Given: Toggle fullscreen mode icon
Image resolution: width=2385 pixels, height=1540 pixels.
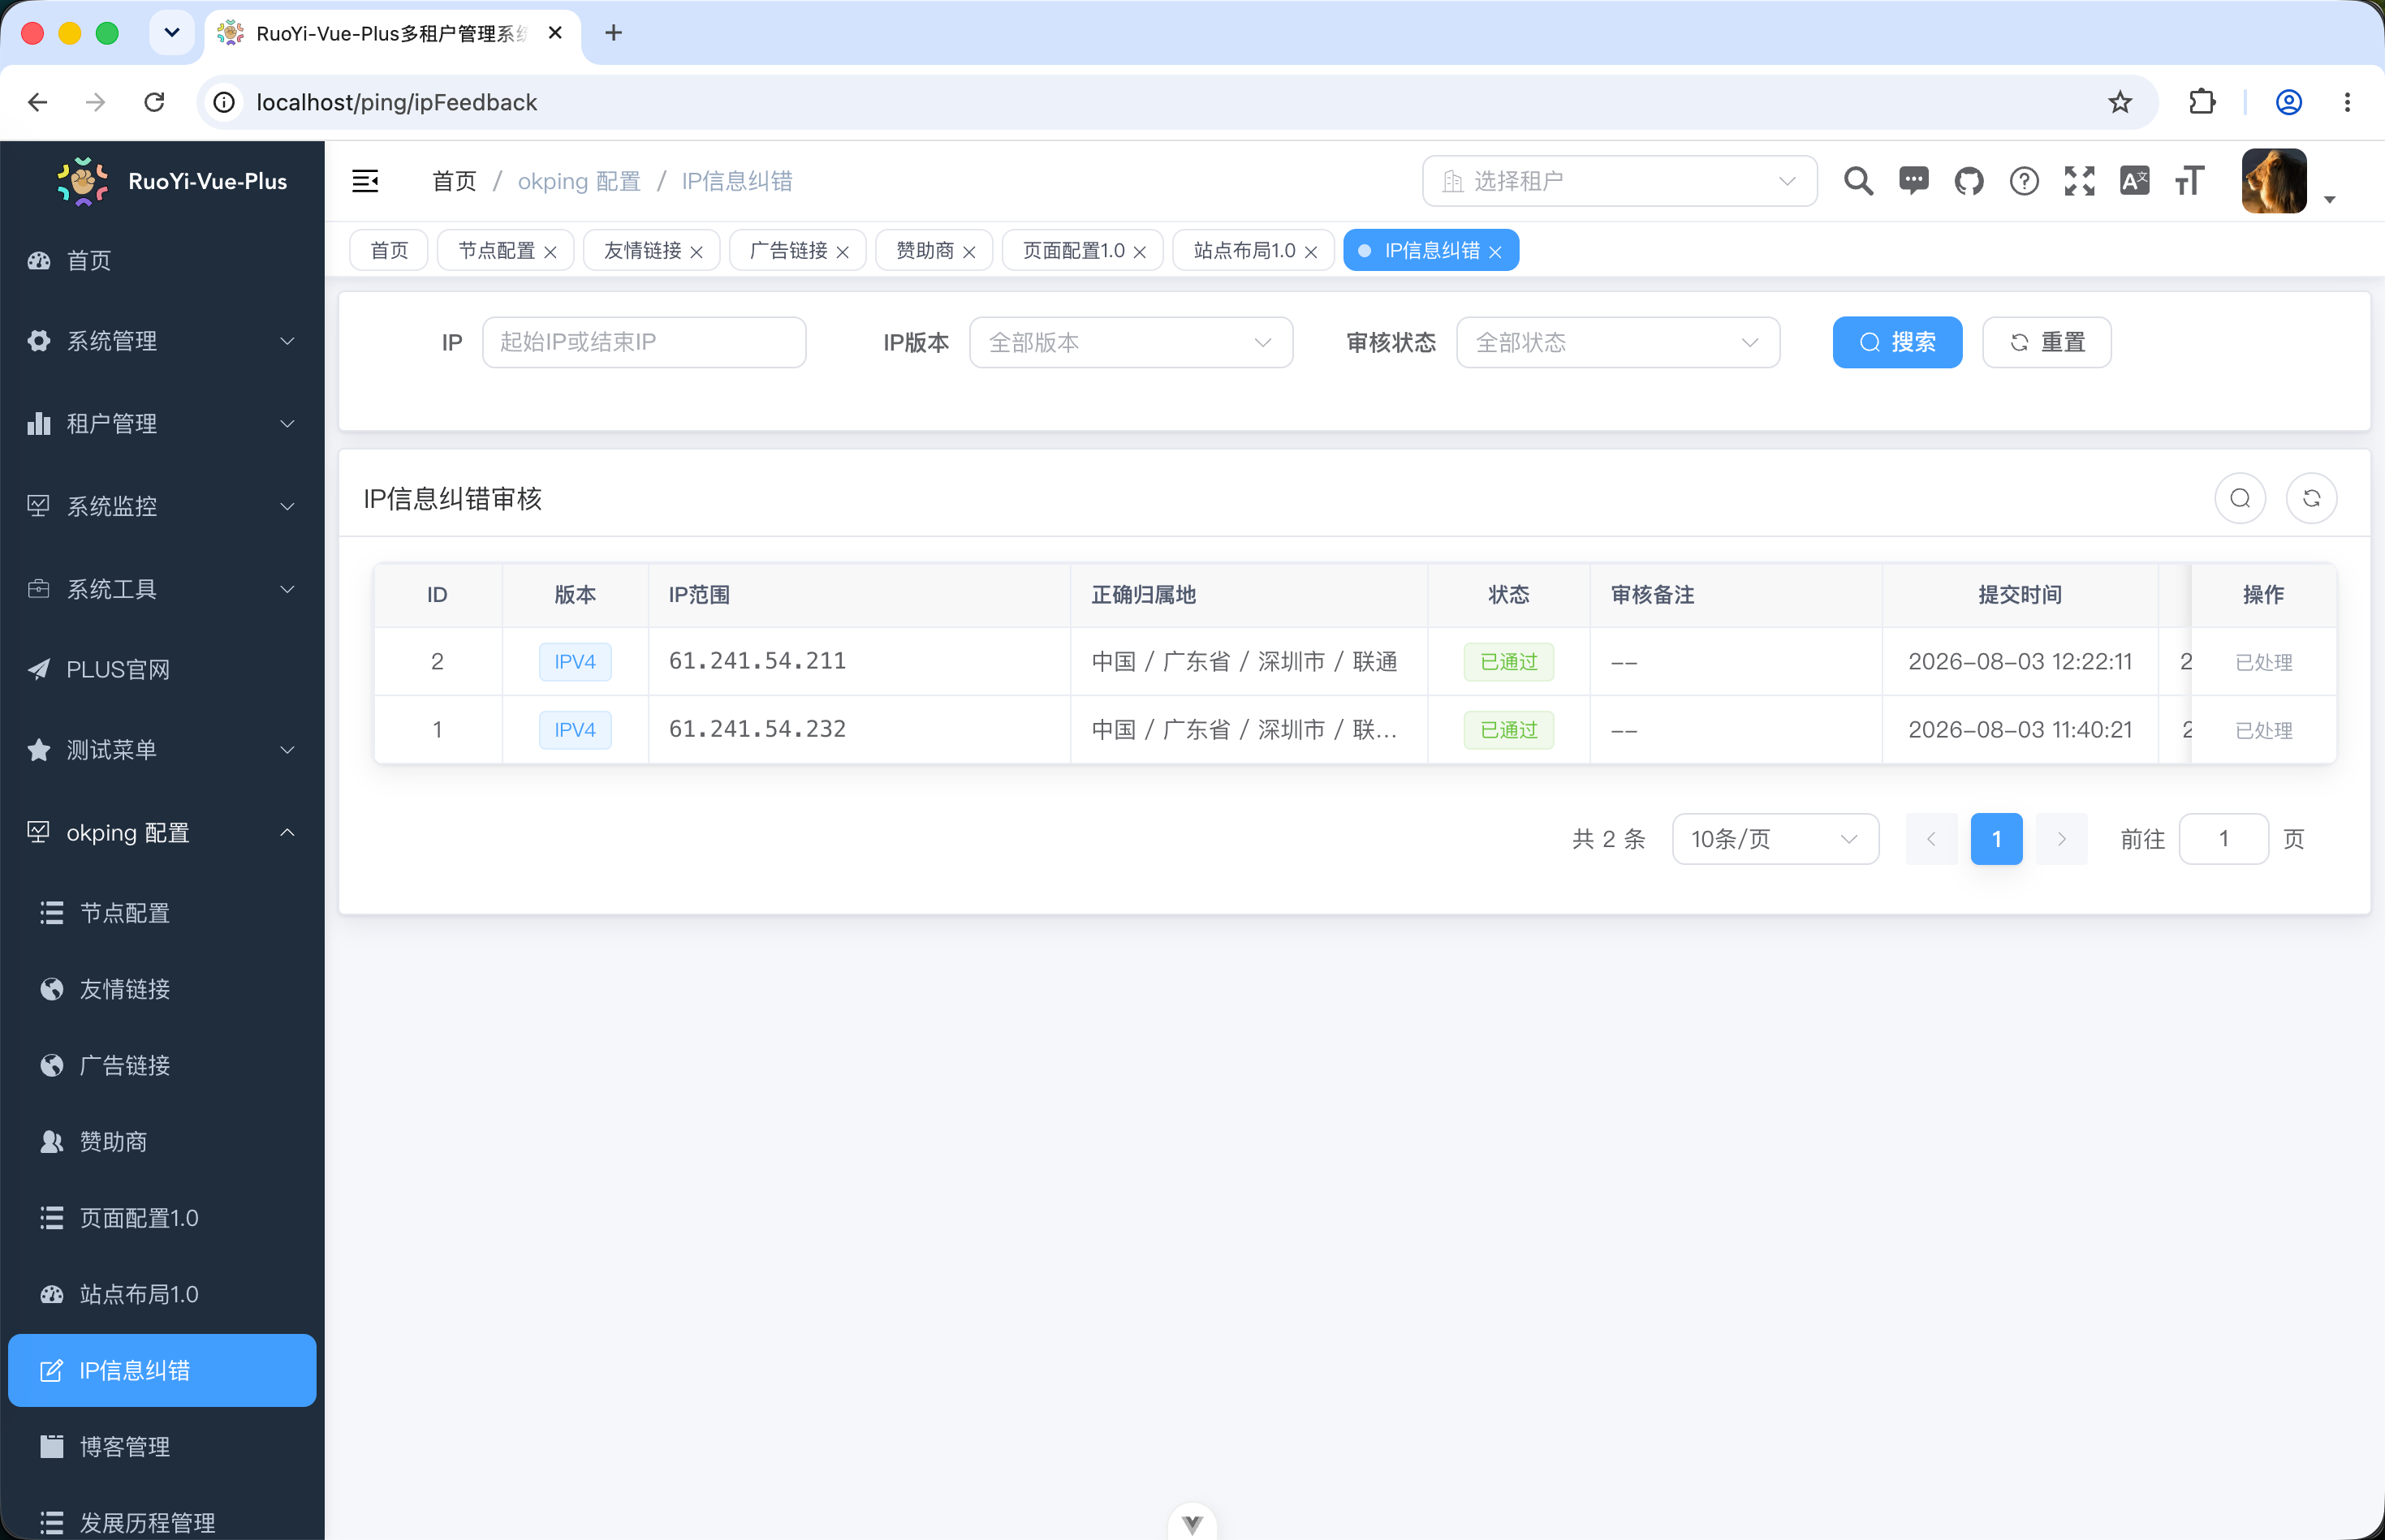Looking at the screenshot, I should [2079, 181].
